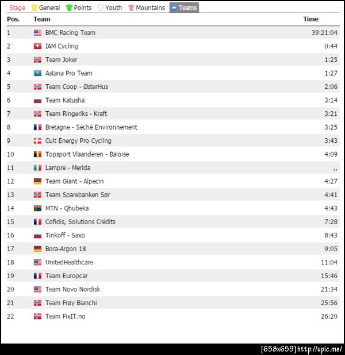Image resolution: width=345 pixels, height=355 pixels.
Task: Open the Bretagne - Séché Environnement link
Action: pos(91,127)
